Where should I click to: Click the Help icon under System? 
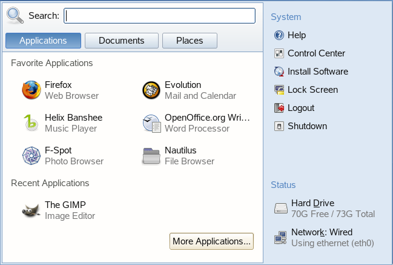pyautogui.click(x=279, y=35)
